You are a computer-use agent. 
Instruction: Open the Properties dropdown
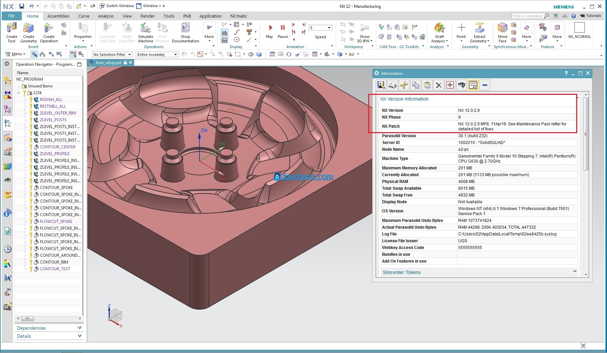pyautogui.click(x=83, y=33)
